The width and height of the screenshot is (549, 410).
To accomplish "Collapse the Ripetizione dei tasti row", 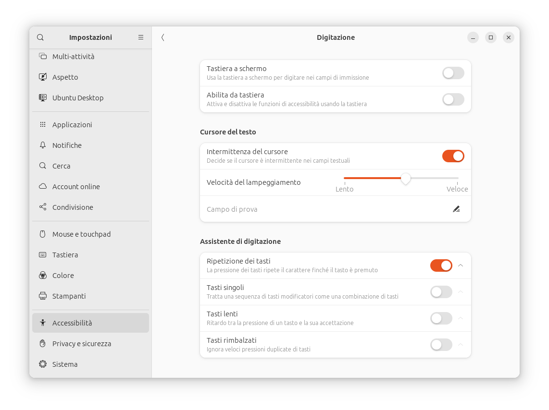I will pyautogui.click(x=461, y=265).
